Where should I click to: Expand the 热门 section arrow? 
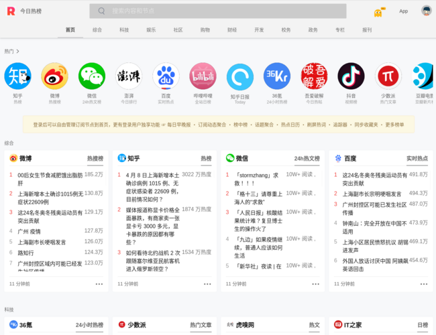pos(18,52)
